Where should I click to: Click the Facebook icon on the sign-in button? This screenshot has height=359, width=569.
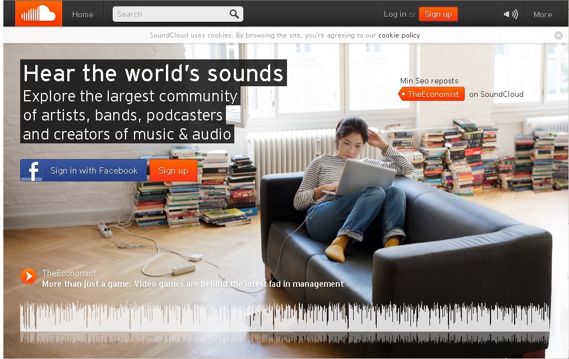point(32,170)
